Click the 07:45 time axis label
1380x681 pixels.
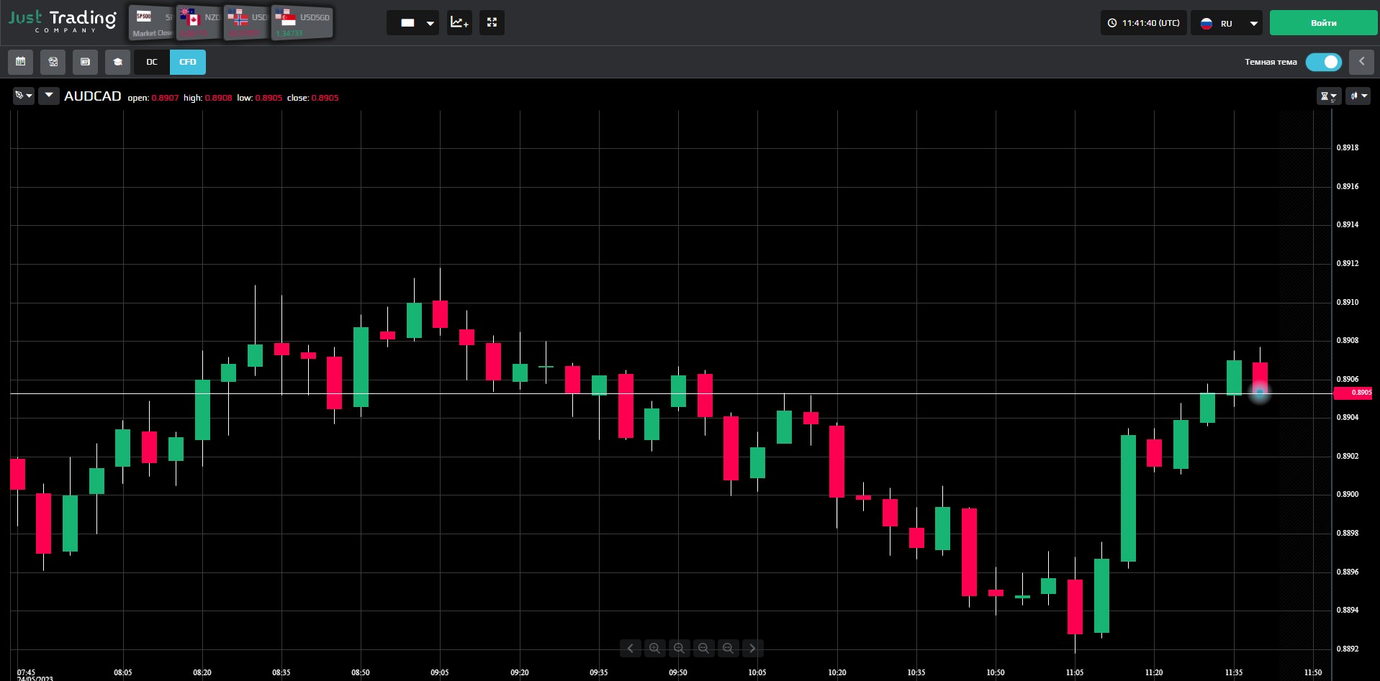pos(26,672)
